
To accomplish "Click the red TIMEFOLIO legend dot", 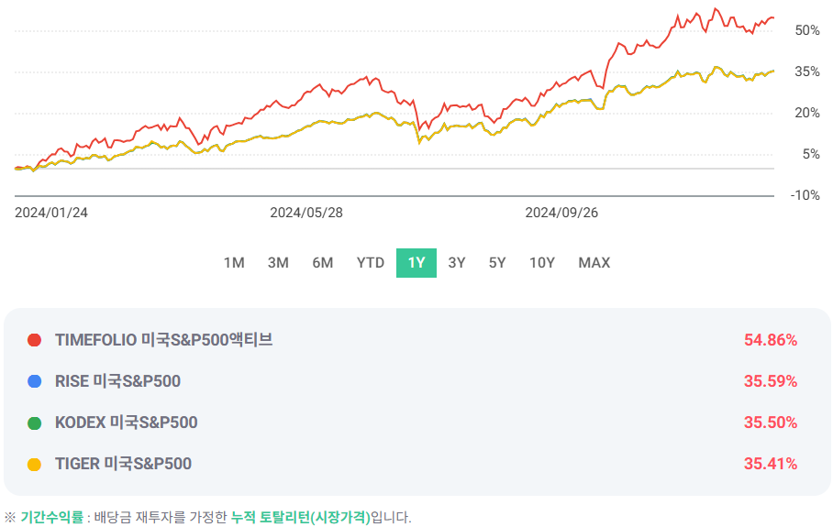I will point(35,340).
